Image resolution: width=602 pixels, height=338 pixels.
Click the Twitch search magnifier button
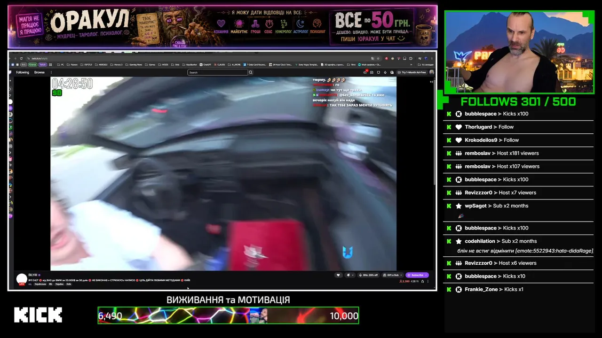coord(251,72)
